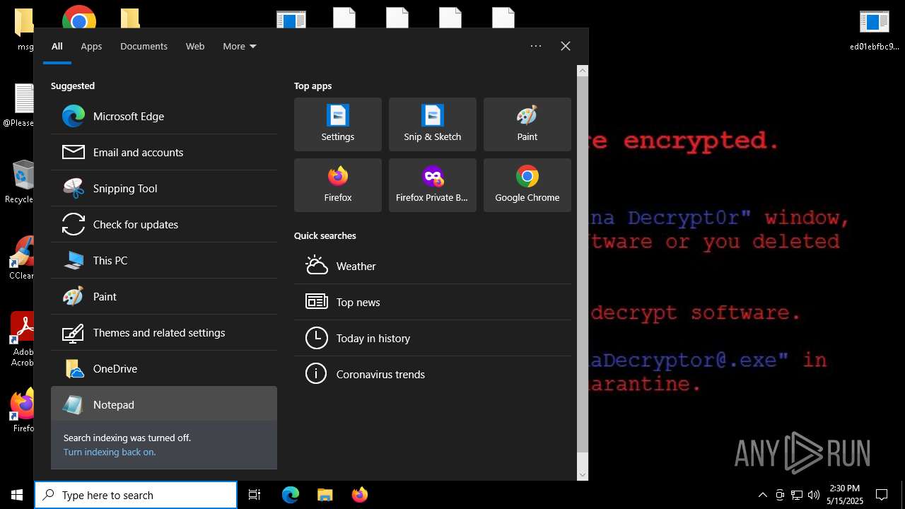The image size is (905, 509).
Task: Open Themes and related settings
Action: point(164,333)
